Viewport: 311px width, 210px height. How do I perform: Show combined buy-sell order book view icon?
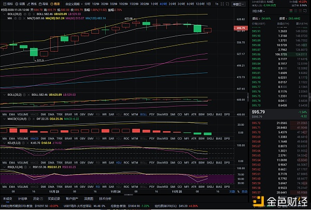point(291,11)
